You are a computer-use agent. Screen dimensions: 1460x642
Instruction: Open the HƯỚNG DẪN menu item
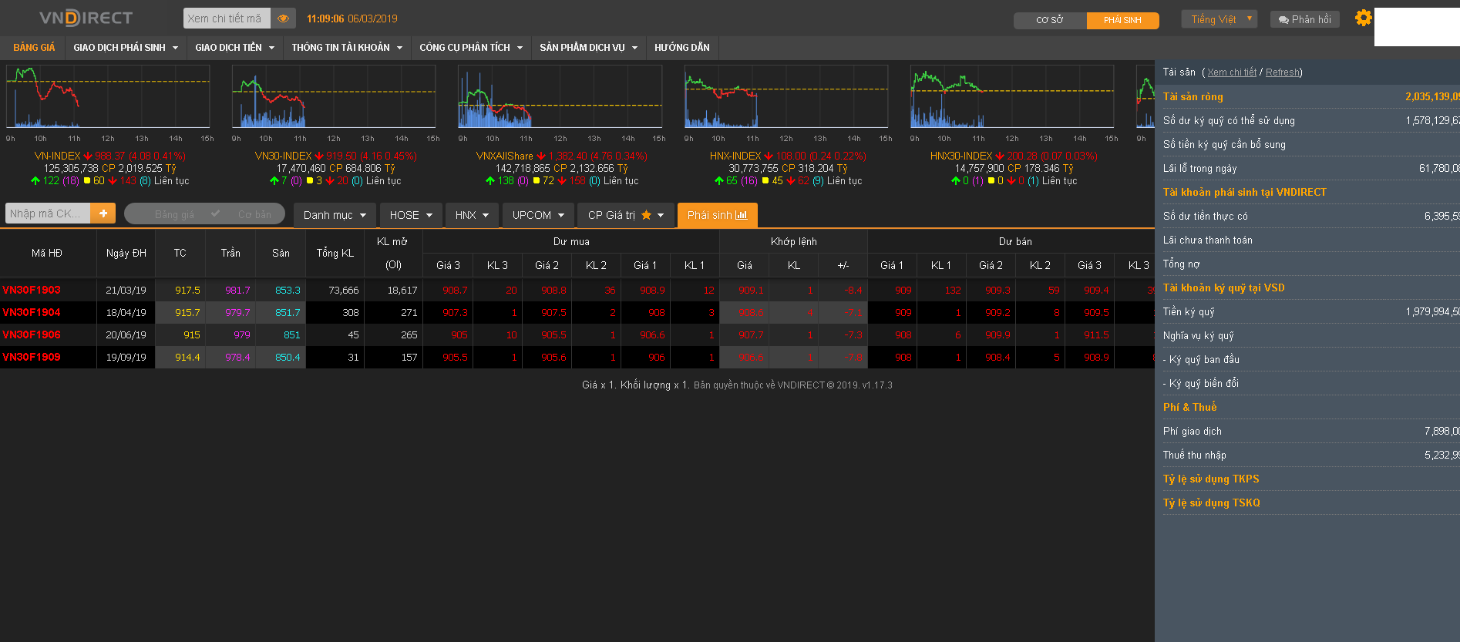click(x=682, y=48)
